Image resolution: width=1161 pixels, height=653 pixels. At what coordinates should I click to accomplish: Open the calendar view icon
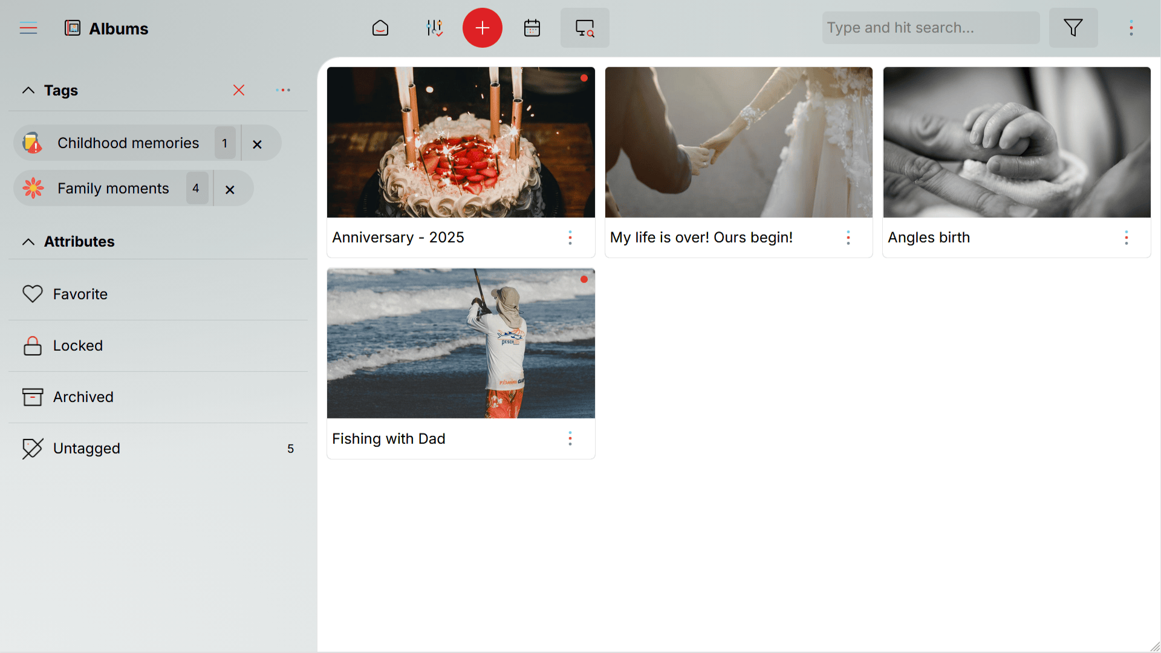pyautogui.click(x=532, y=28)
